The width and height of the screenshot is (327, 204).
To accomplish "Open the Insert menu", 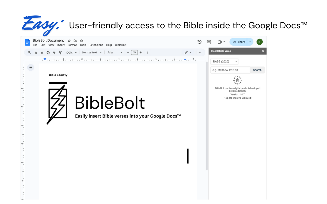I will (x=61, y=45).
